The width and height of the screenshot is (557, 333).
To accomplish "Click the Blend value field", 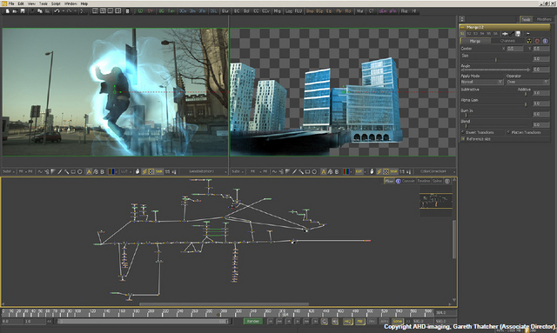I will pos(541,124).
